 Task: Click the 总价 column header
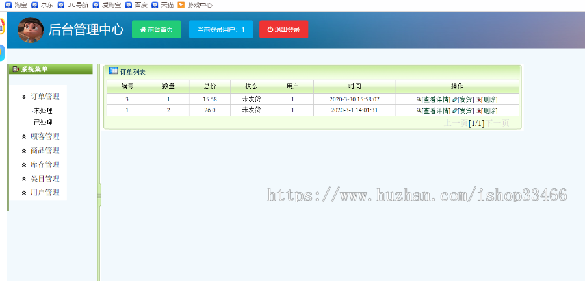[210, 86]
